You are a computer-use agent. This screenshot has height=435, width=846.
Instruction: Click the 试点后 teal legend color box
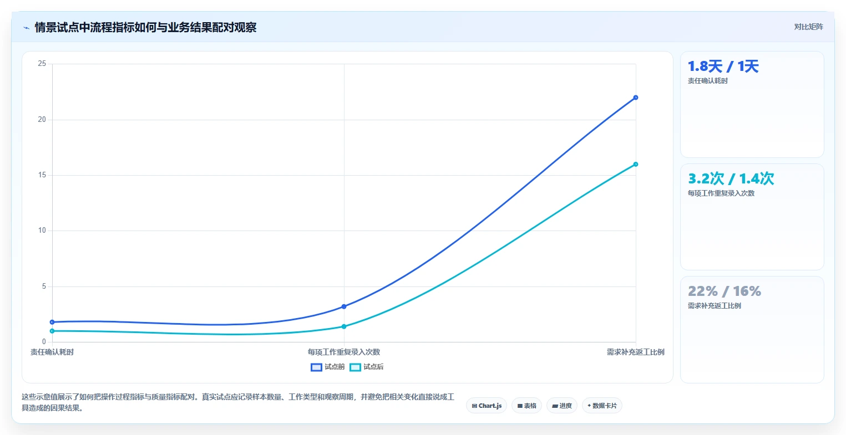[x=355, y=367]
